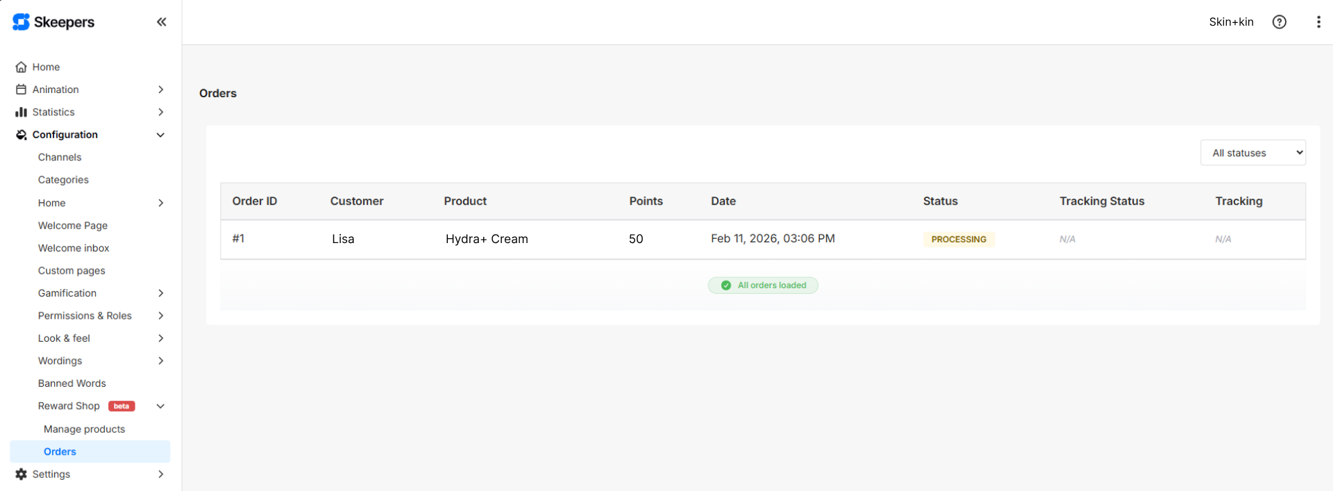Click the Animation calendar icon
Screen dimensions: 1333x491
[21, 90]
